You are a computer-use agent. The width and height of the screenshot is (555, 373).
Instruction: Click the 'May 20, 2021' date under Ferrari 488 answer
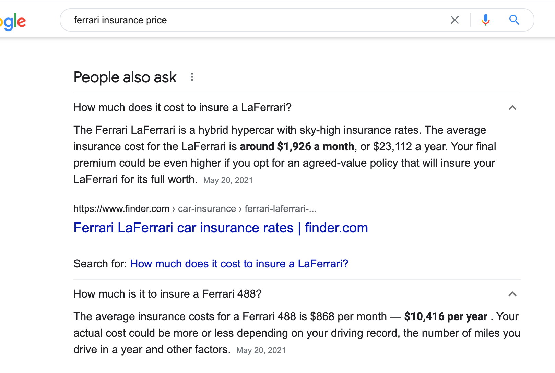261,350
